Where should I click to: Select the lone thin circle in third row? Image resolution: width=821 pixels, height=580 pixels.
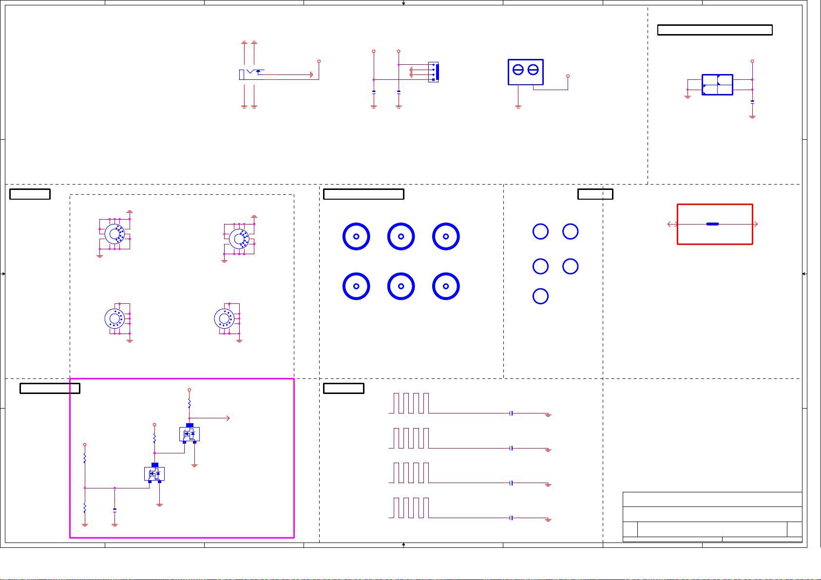[540, 296]
